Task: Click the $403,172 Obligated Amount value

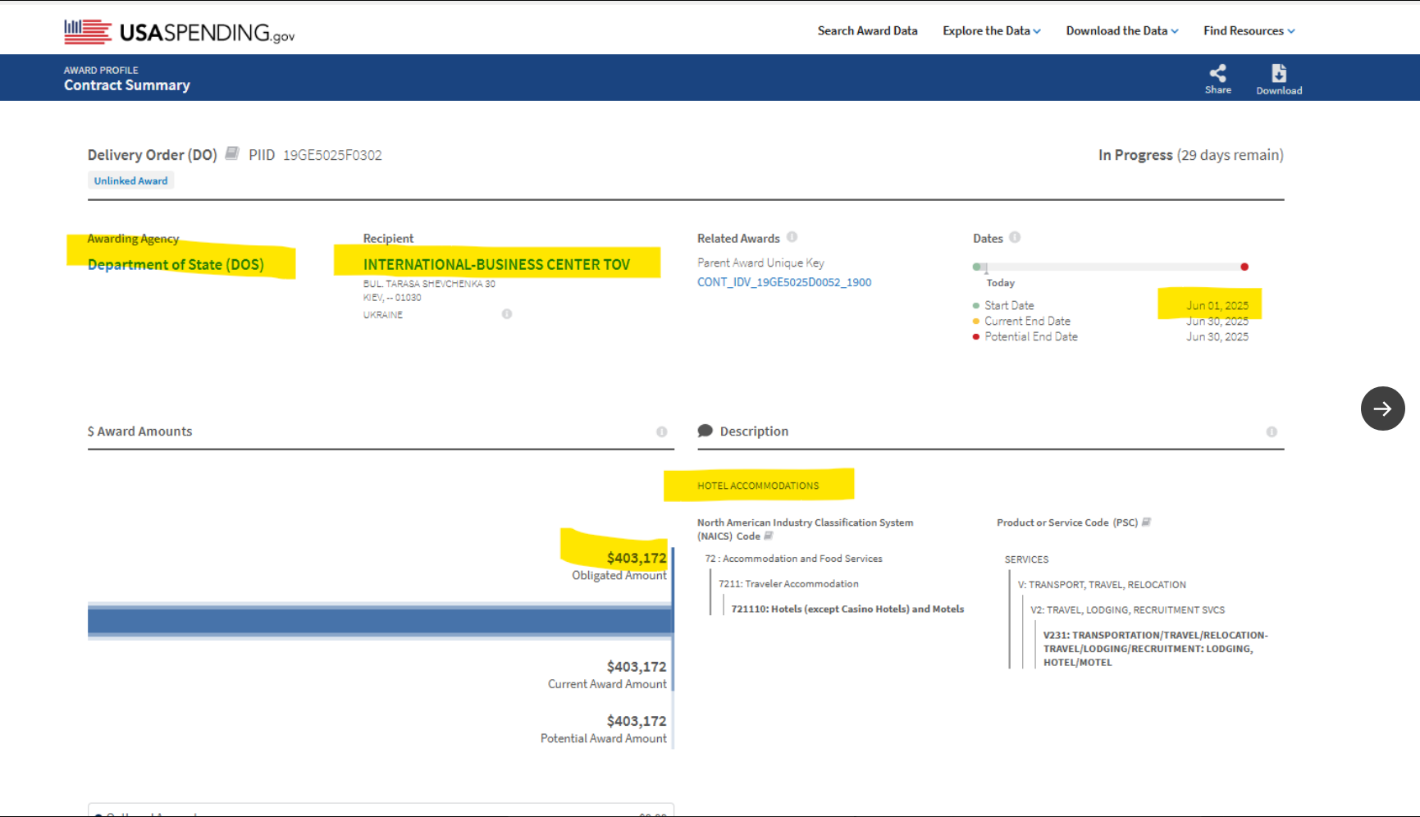Action: (x=637, y=558)
